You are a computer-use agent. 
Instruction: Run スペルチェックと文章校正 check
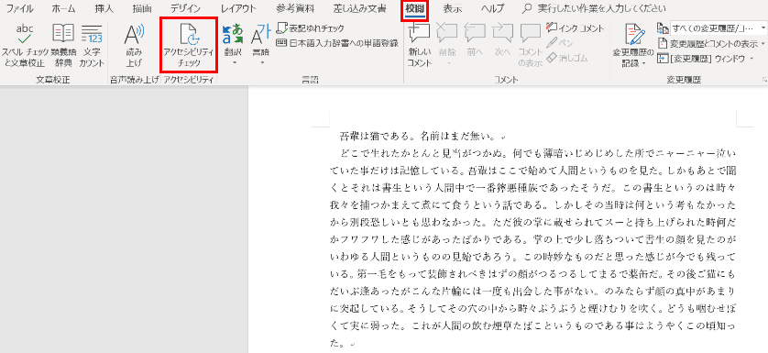[24, 45]
